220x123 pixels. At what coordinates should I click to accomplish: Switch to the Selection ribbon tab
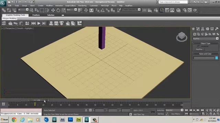[51, 15]
